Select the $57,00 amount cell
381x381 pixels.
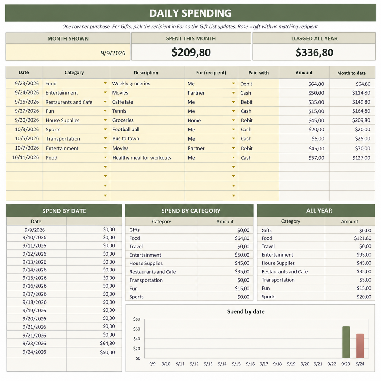click(304, 158)
